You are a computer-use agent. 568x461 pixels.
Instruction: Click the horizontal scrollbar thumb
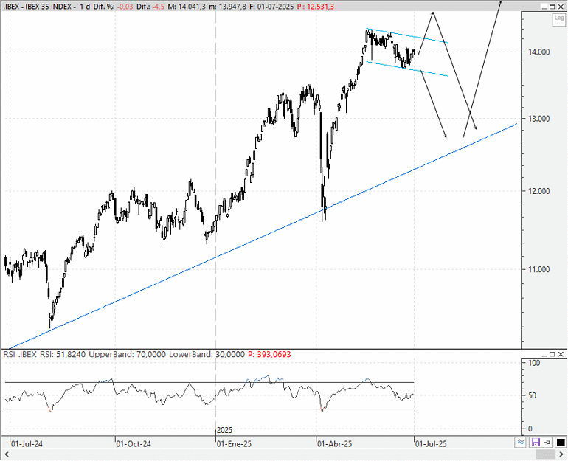click(545, 454)
